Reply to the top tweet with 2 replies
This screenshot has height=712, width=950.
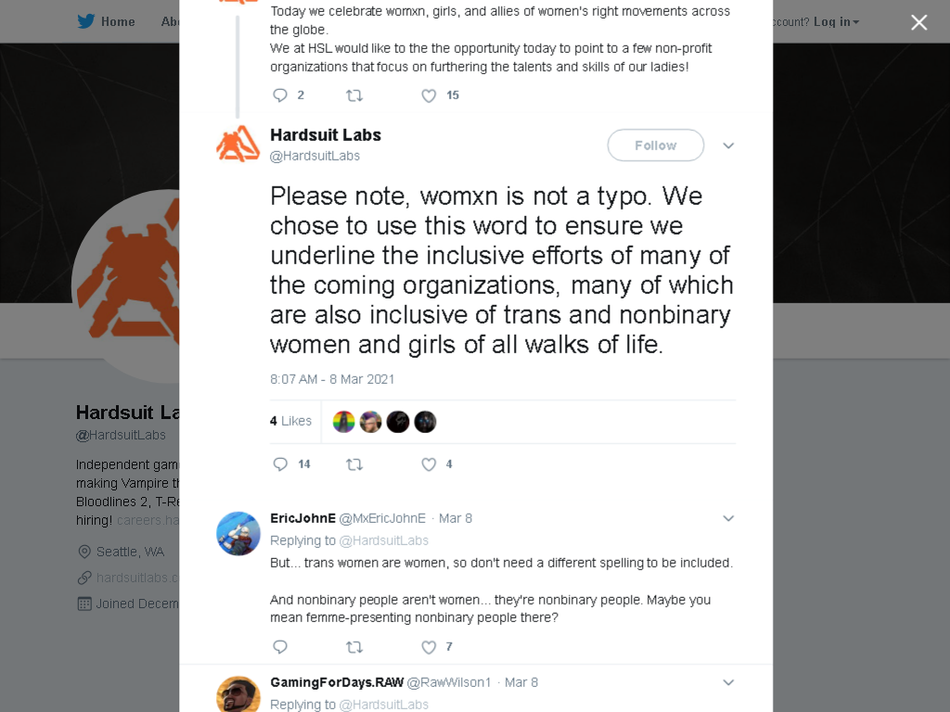click(x=280, y=95)
